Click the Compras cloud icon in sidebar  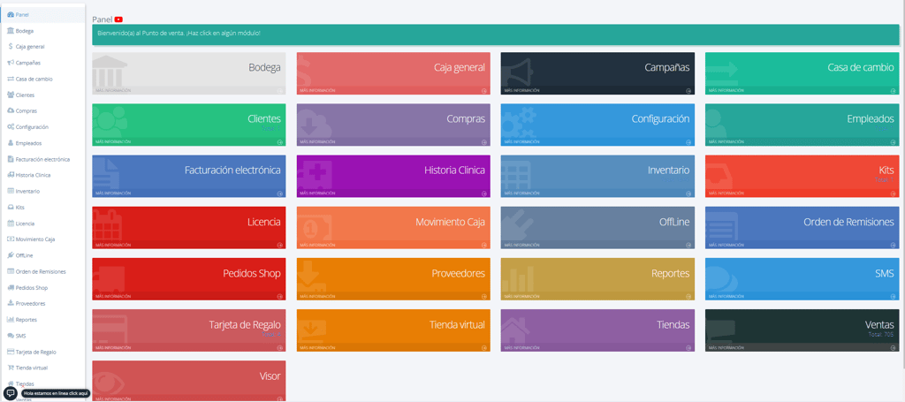(x=11, y=110)
